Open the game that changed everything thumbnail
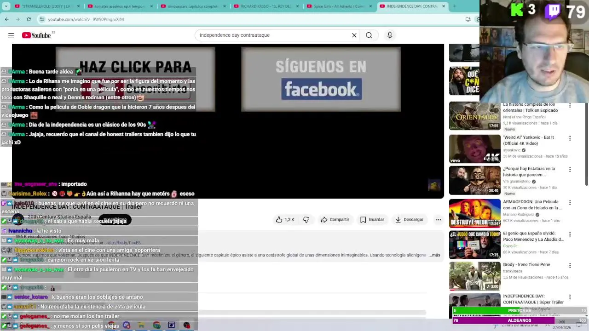 coord(474,245)
